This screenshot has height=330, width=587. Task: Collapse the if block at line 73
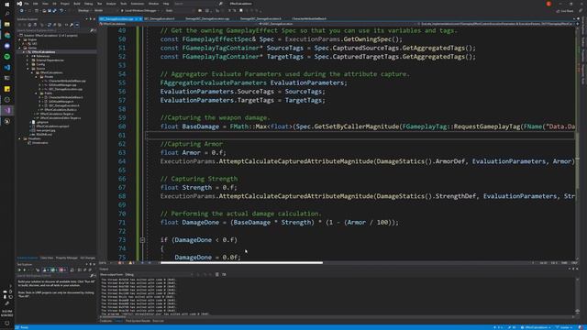(143, 240)
